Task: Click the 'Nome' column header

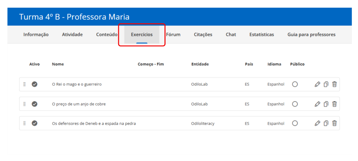Action: point(58,64)
